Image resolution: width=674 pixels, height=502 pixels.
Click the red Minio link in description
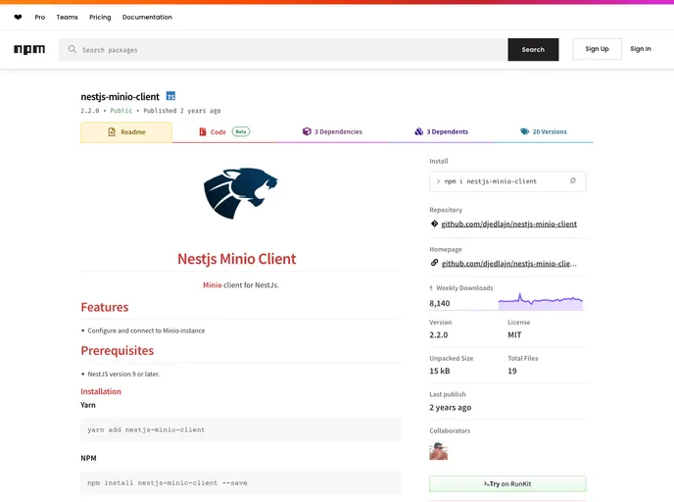[212, 284]
